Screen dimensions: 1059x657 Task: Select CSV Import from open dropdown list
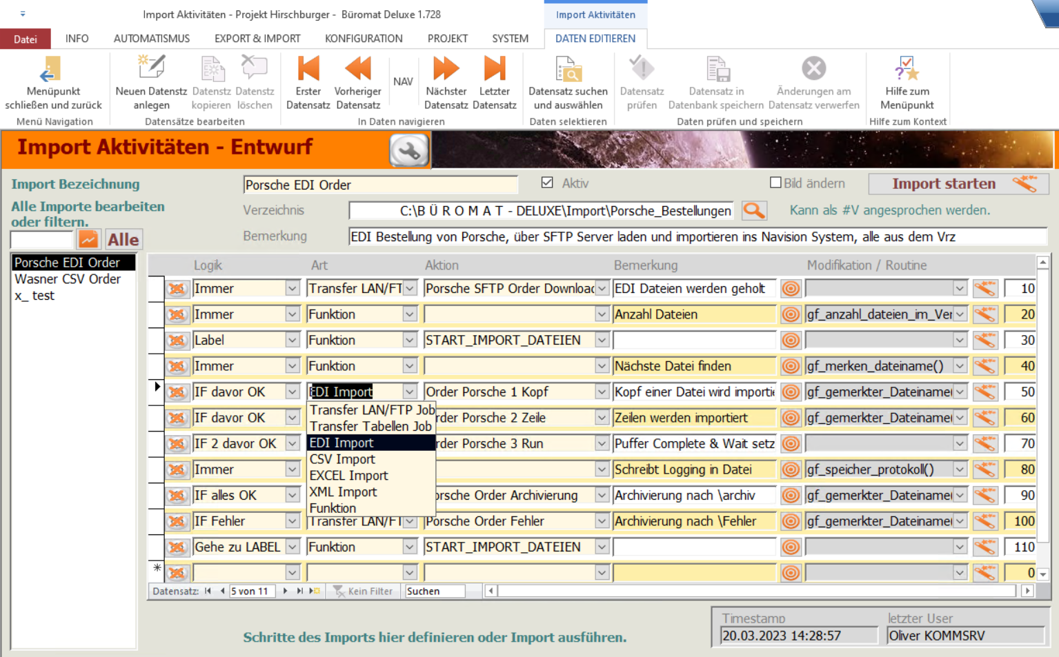coord(342,459)
